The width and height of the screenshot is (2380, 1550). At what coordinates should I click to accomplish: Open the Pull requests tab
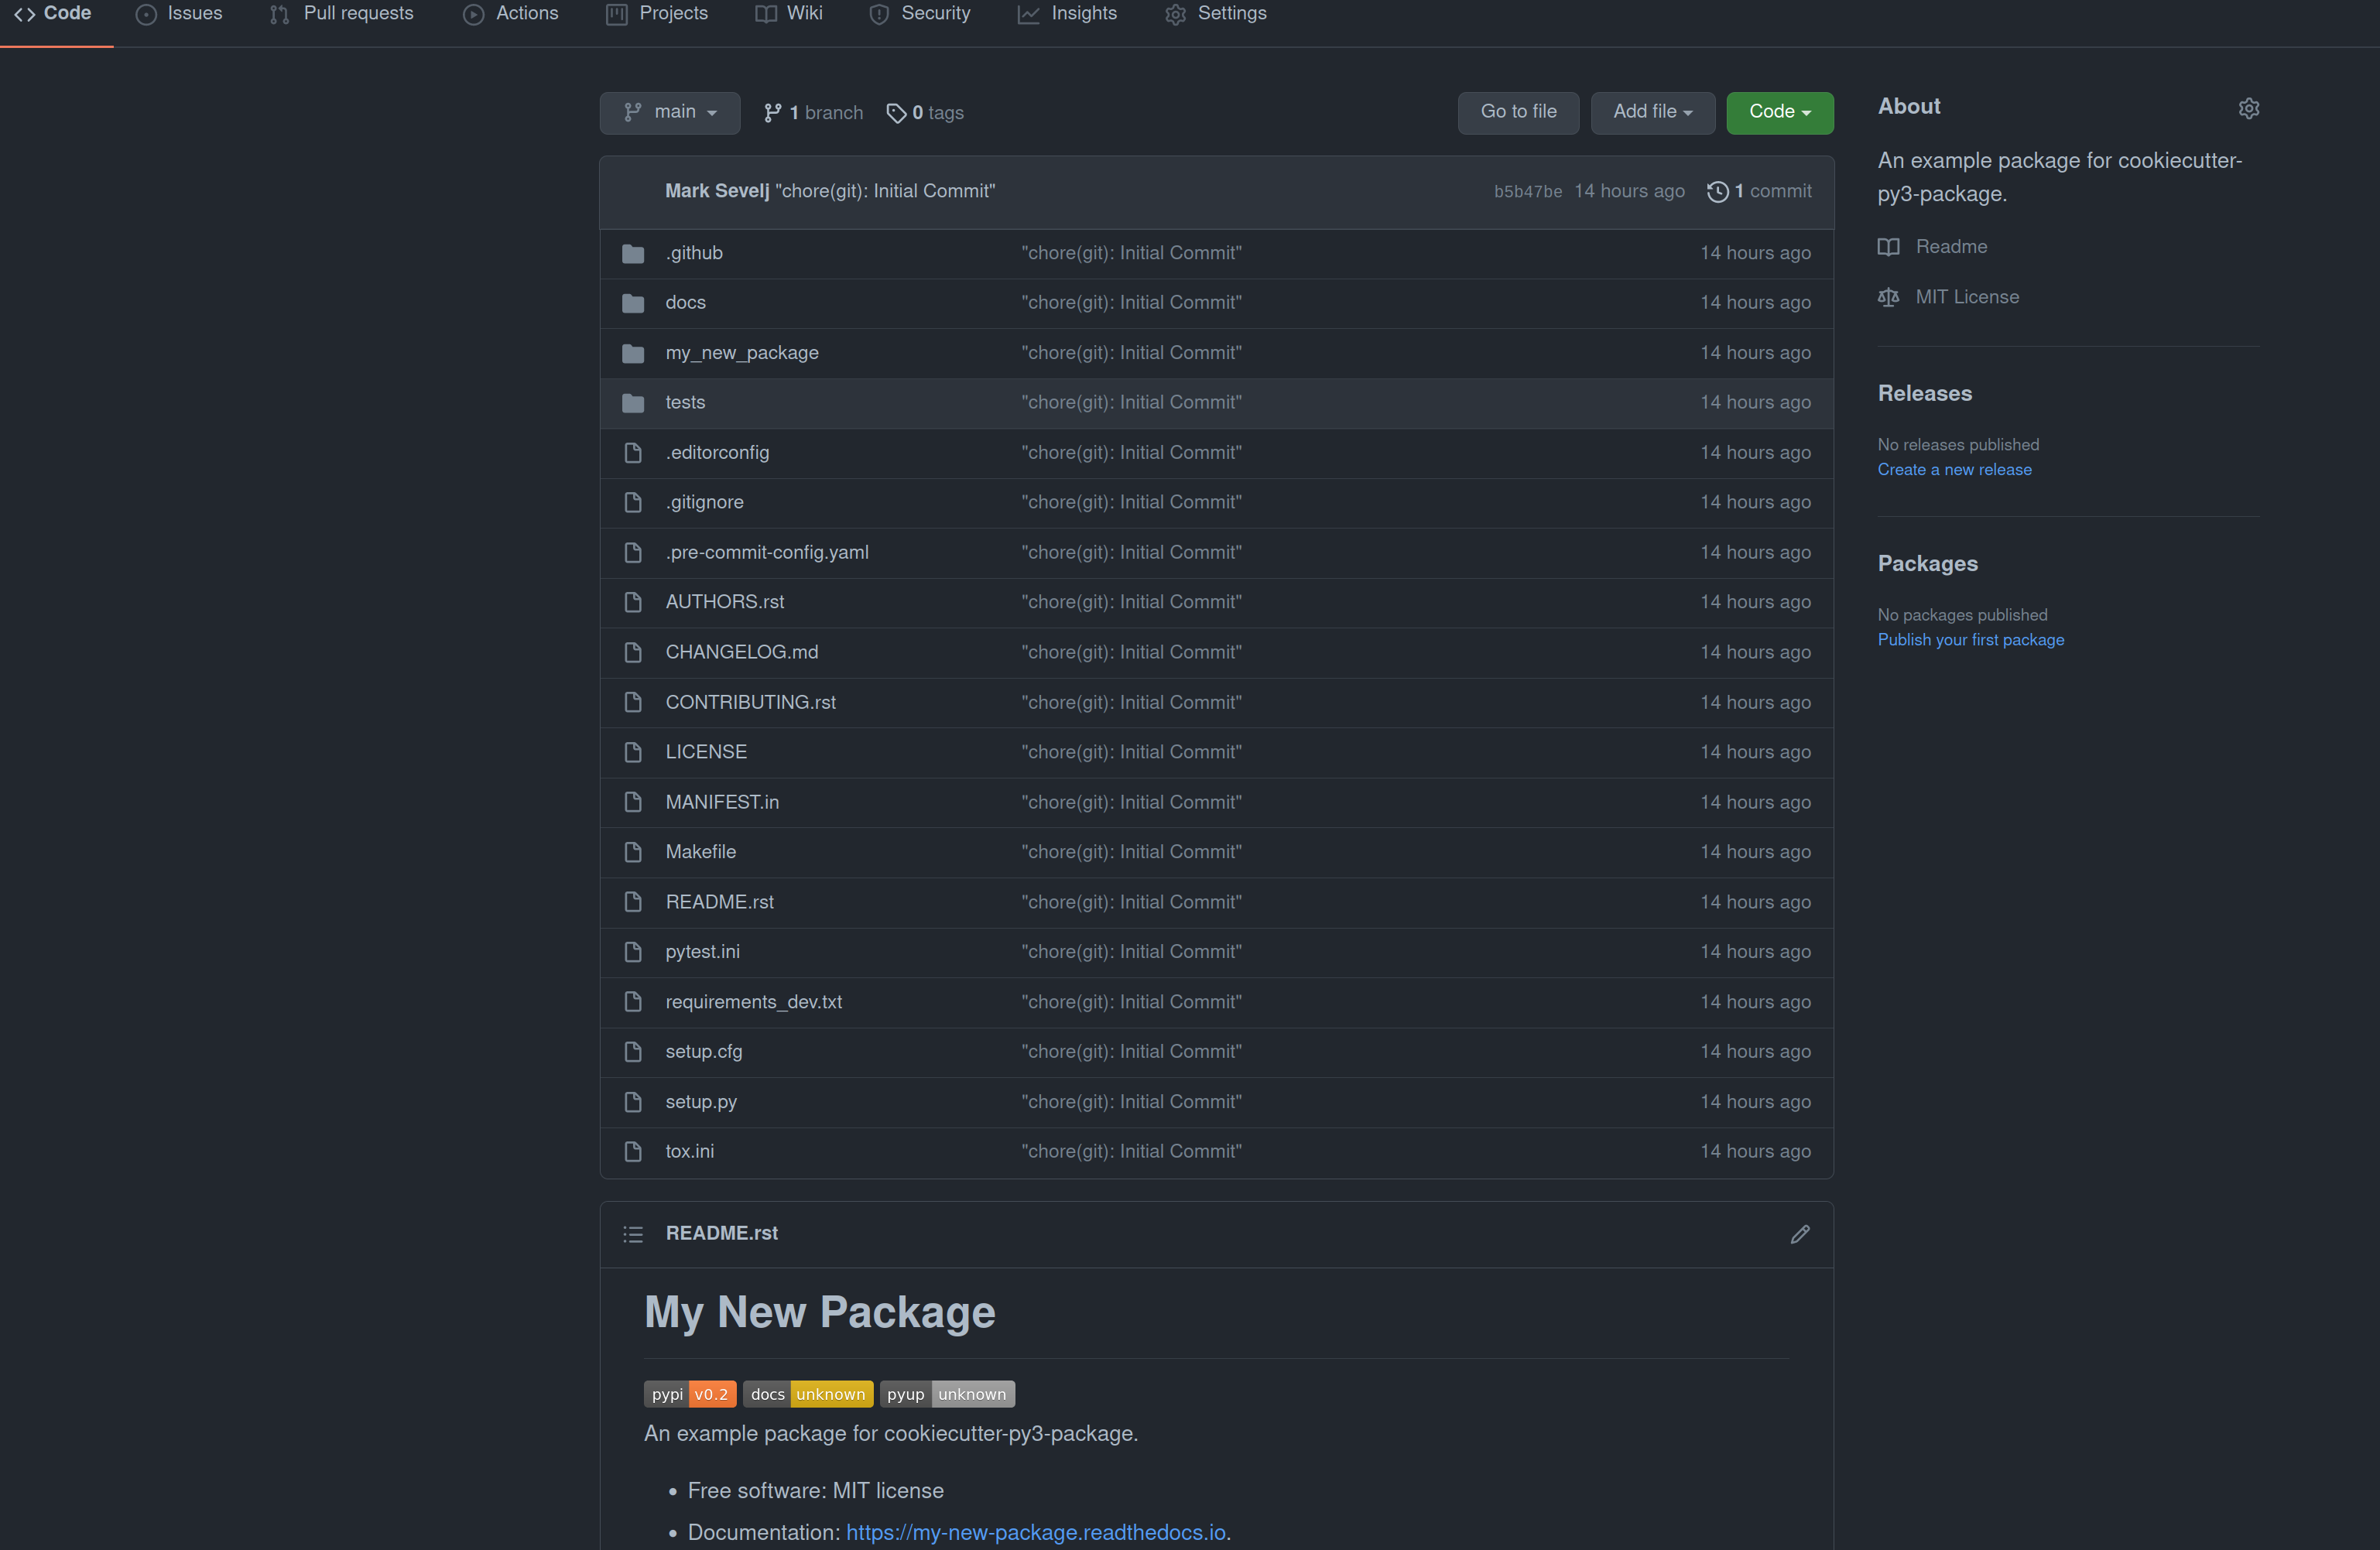[x=341, y=13]
